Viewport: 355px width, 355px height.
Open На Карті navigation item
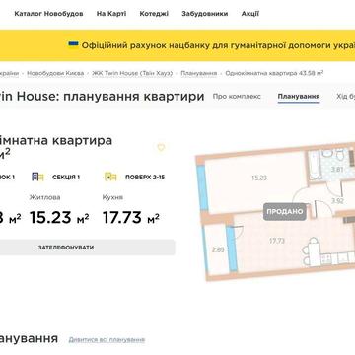(111, 14)
